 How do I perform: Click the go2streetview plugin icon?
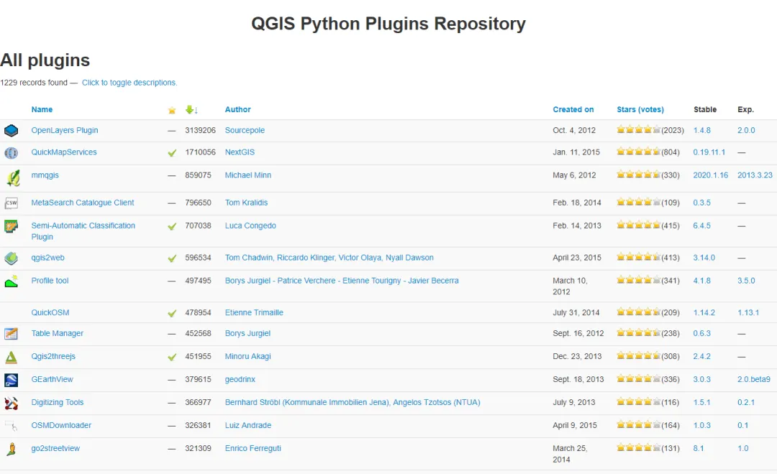[x=11, y=450]
